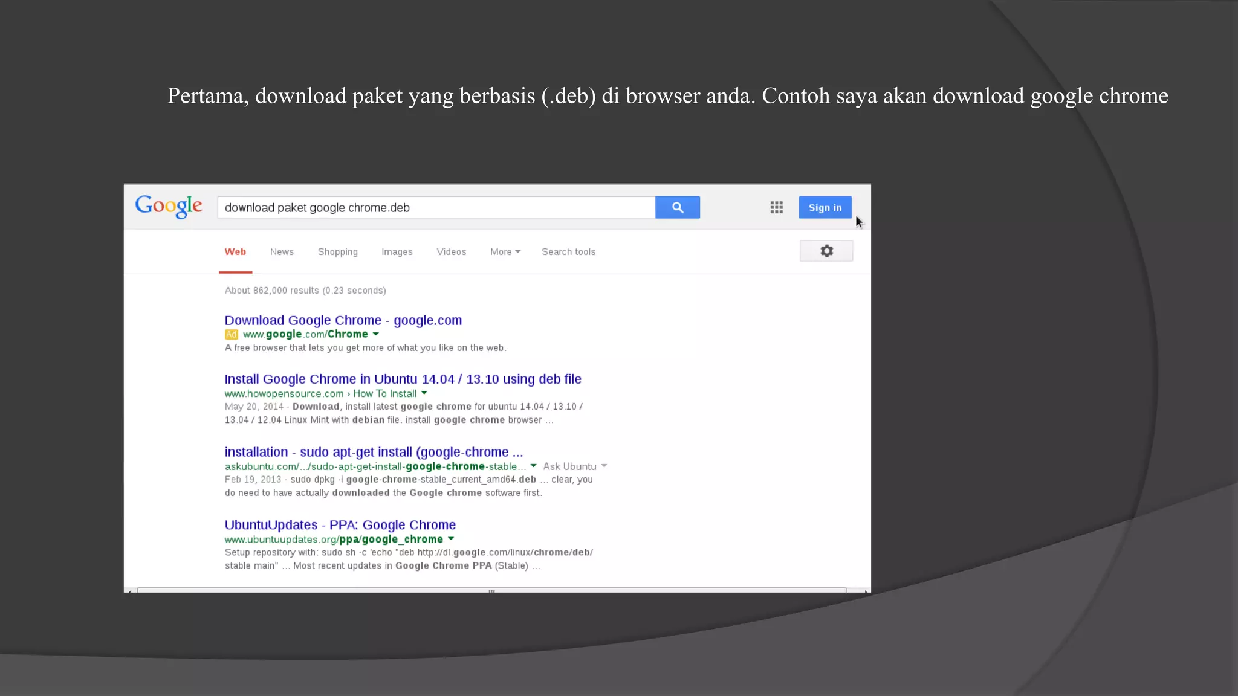This screenshot has height=696, width=1238.
Task: Click the horizontal scrollbar at the page bottom
Action: coord(491,590)
